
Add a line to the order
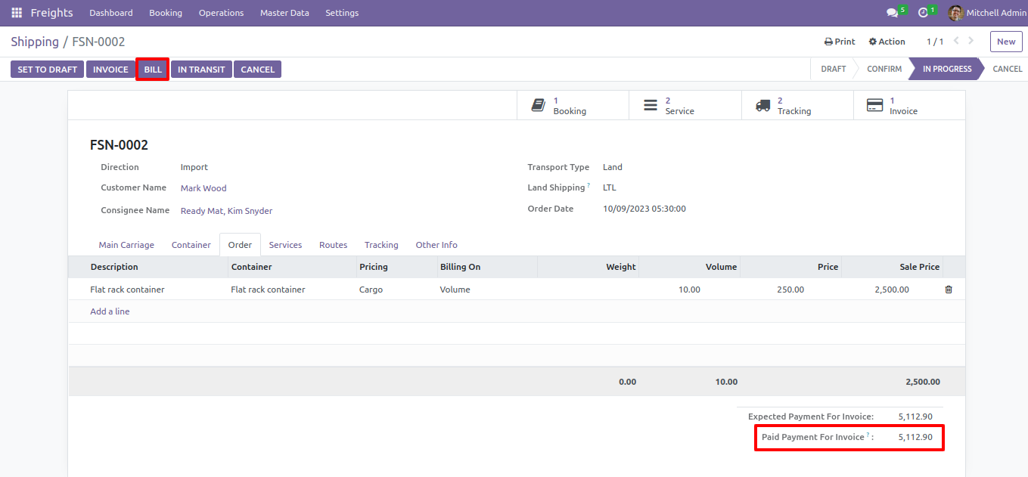[x=110, y=311]
